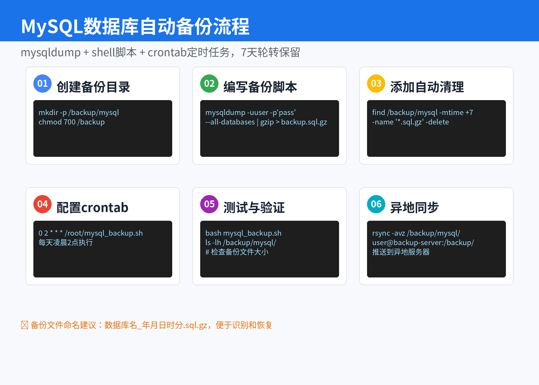The image size is (539, 385).
Task: Select the heading 创建备份目录
Action: click(93, 87)
